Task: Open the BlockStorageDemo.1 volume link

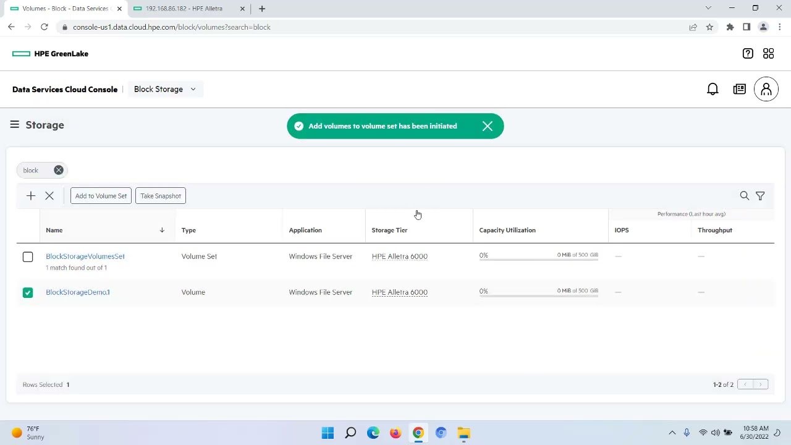Action: click(78, 292)
